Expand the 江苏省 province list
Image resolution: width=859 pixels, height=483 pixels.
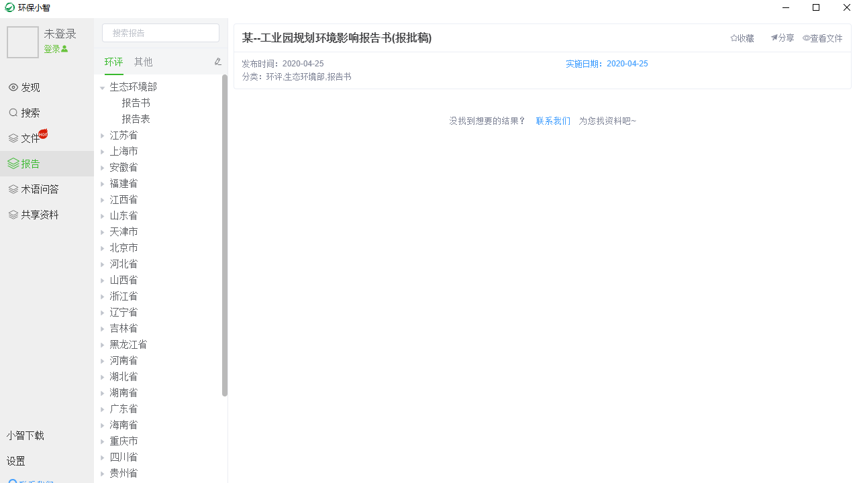[x=103, y=135]
